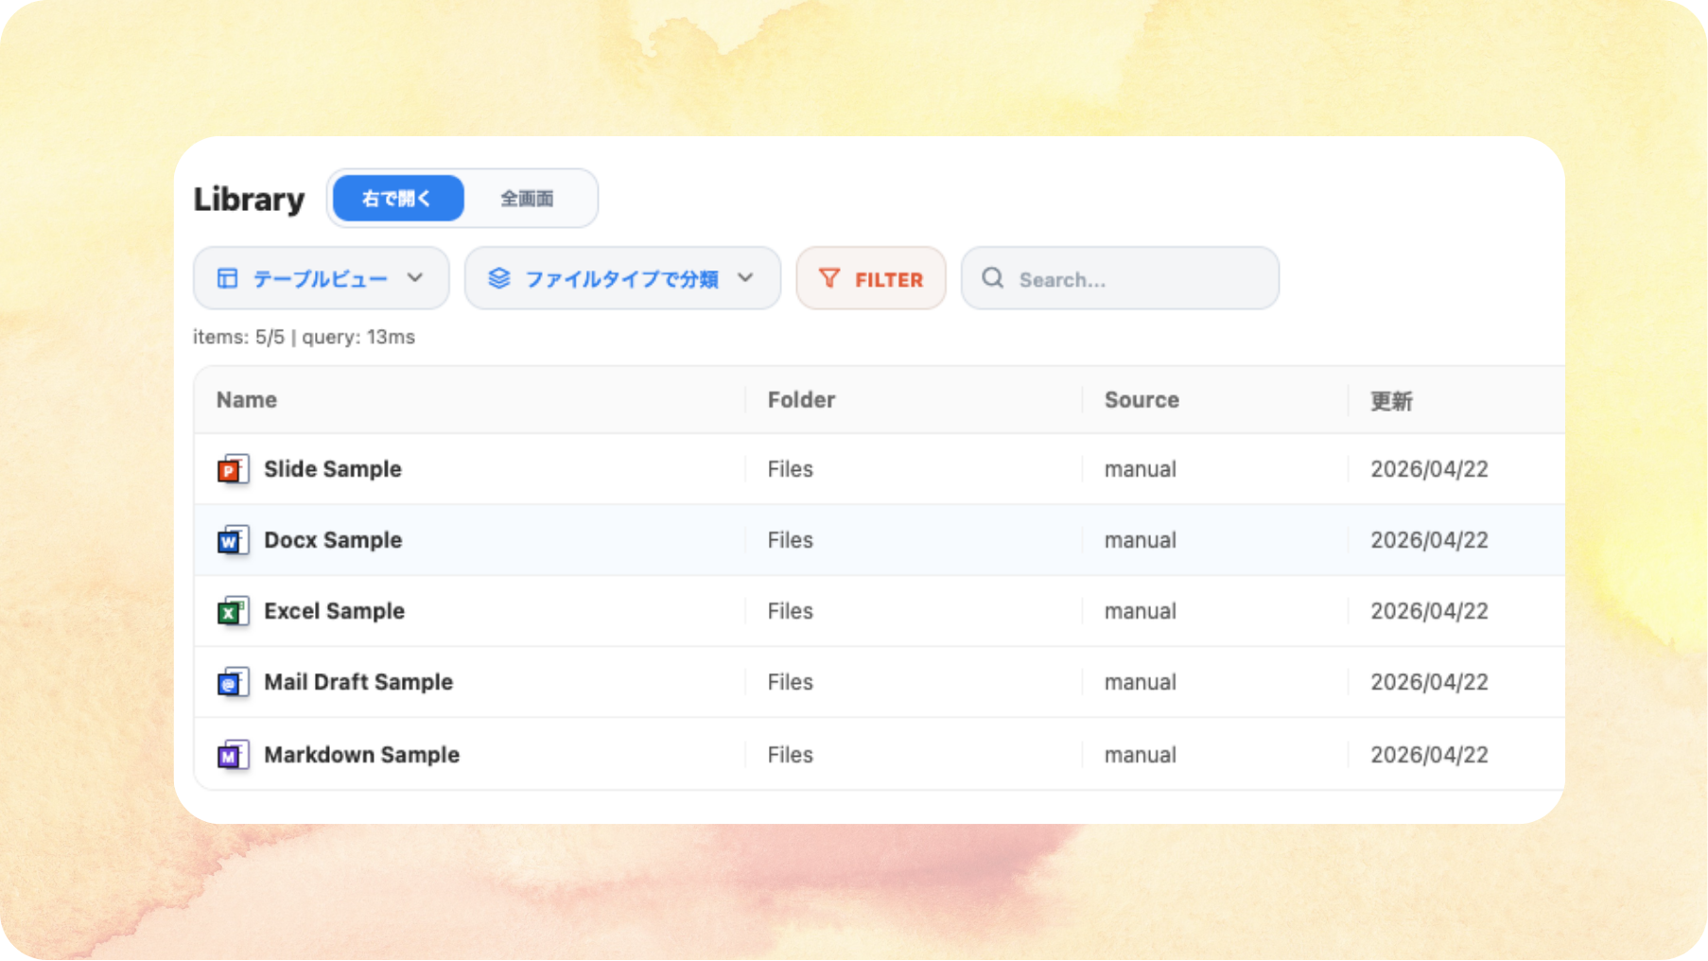The height and width of the screenshot is (961, 1708).
Task: Click the Word icon beside Docx Sample
Action: pos(233,540)
